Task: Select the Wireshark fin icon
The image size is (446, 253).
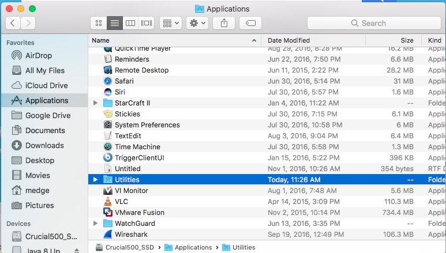Action: [108, 234]
